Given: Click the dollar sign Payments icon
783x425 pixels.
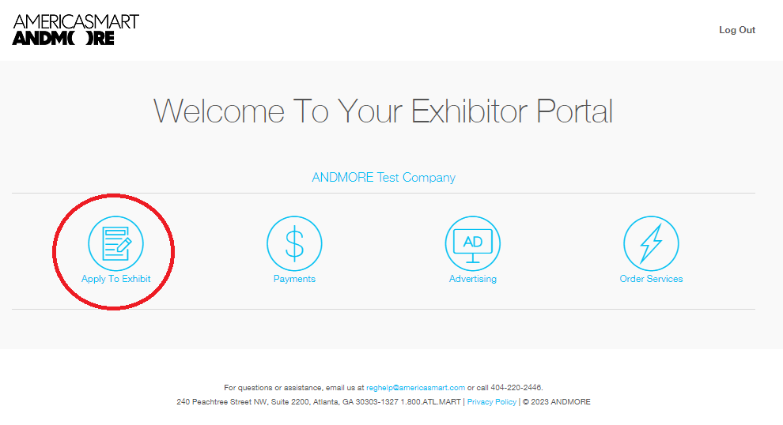Looking at the screenshot, I should 294,243.
